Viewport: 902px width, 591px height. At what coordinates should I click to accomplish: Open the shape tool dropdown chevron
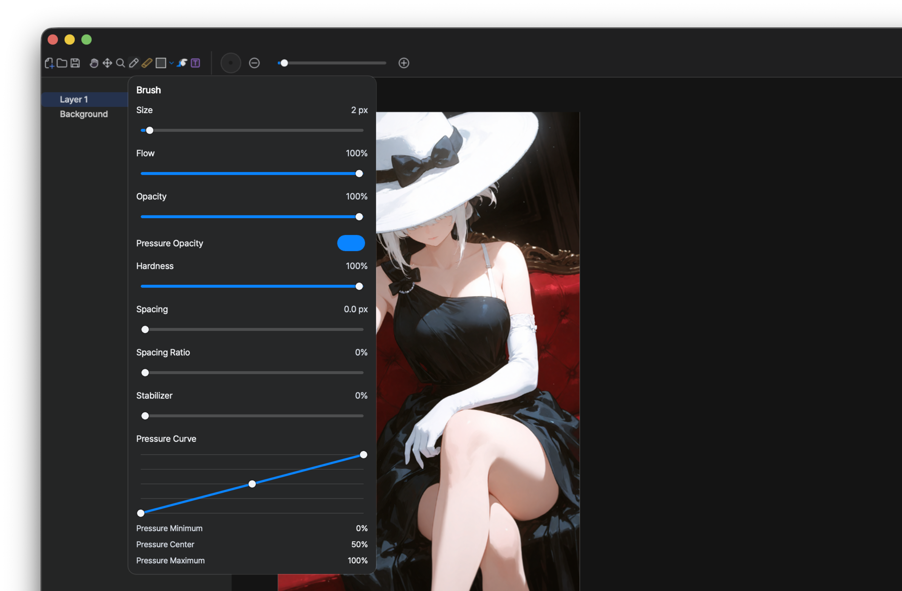pos(172,63)
